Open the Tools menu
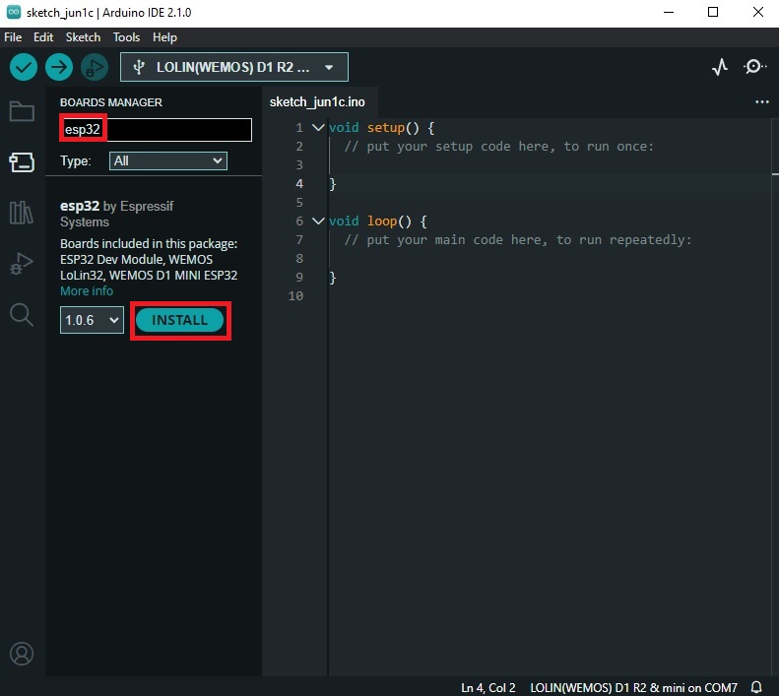The image size is (779, 696). pyautogui.click(x=126, y=37)
